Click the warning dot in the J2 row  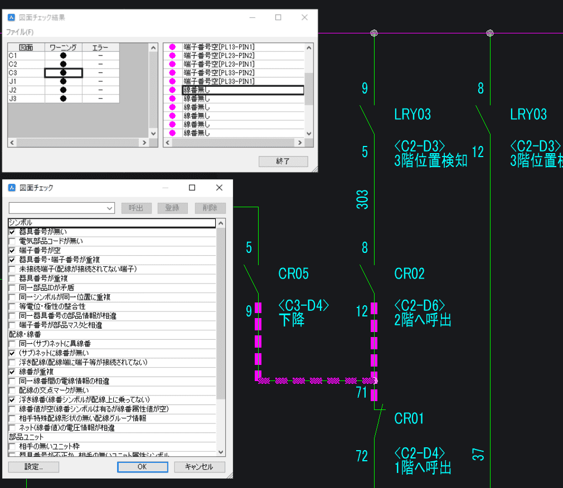click(x=63, y=90)
